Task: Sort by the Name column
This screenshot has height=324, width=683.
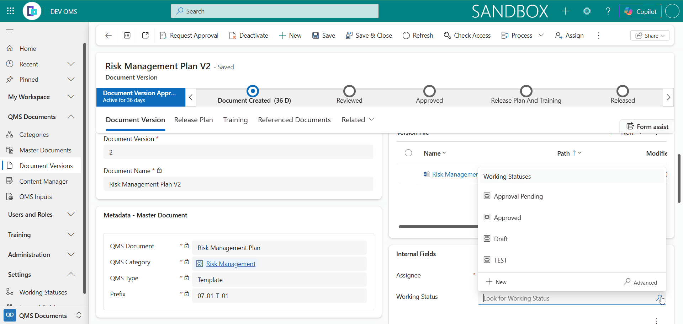Action: pyautogui.click(x=435, y=153)
